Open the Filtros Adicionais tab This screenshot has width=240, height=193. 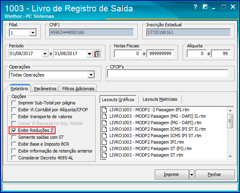point(78,89)
